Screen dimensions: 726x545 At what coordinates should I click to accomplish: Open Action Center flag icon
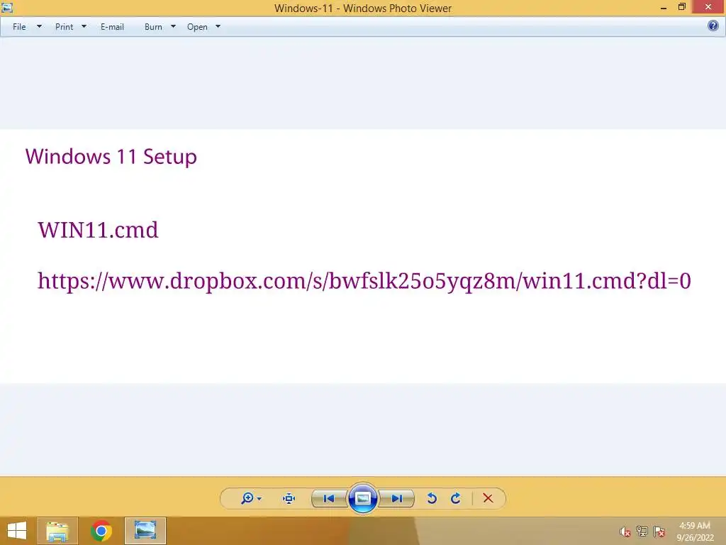pos(659,531)
